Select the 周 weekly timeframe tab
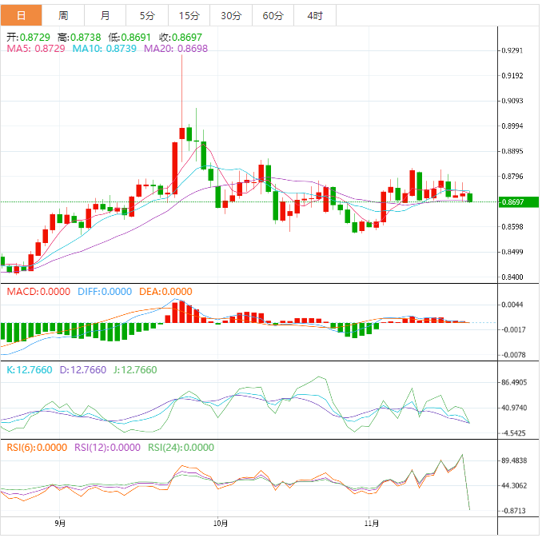The width and height of the screenshot is (546, 542). (63, 15)
